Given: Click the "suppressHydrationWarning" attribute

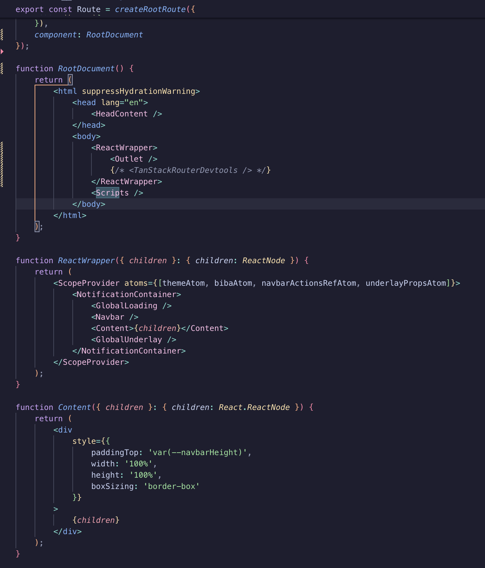Looking at the screenshot, I should [138, 91].
